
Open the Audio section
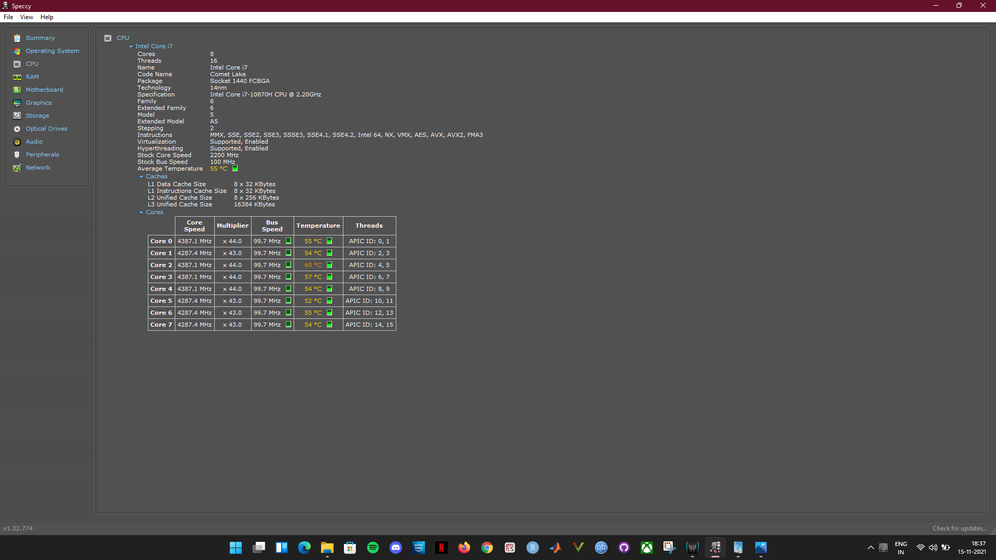click(34, 142)
